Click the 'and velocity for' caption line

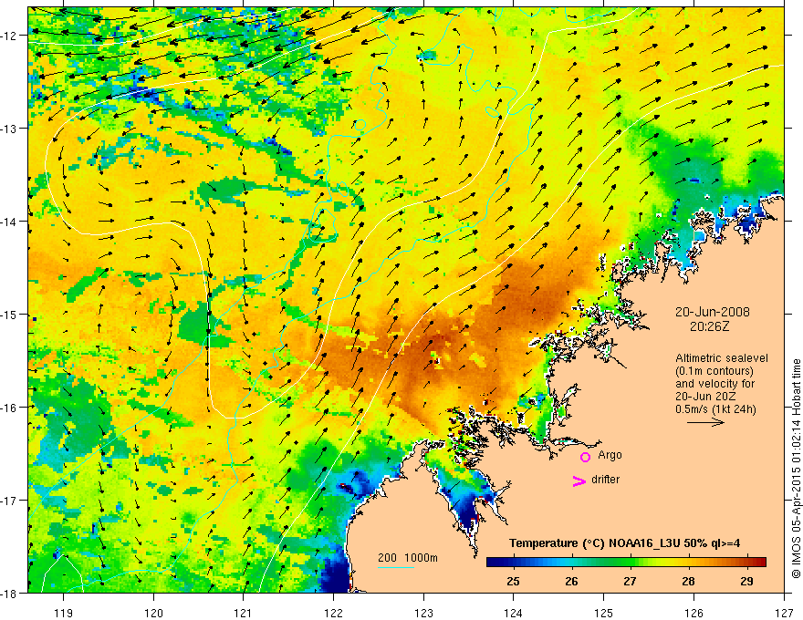tap(714, 384)
